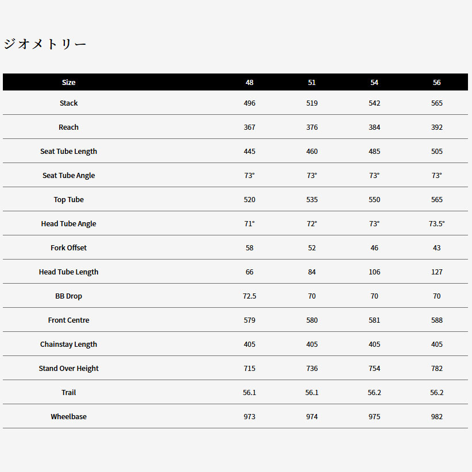The height and width of the screenshot is (472, 472).
Task: Click the Seat Tube Length row label
Action: click(69, 152)
